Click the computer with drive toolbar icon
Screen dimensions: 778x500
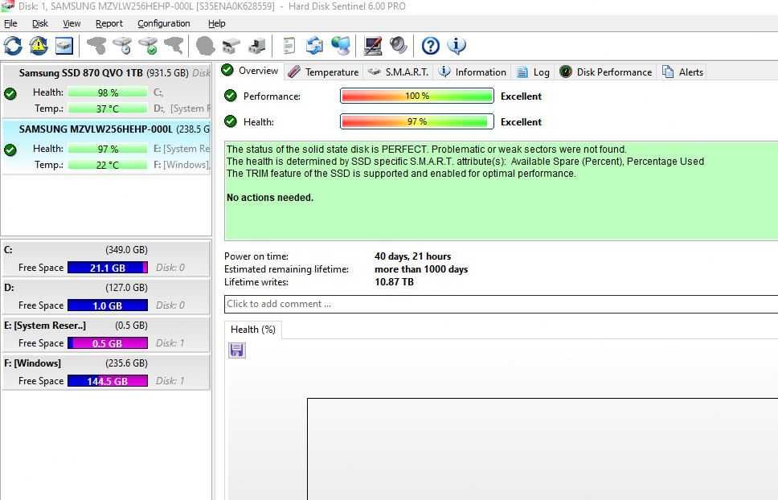[x=257, y=46]
